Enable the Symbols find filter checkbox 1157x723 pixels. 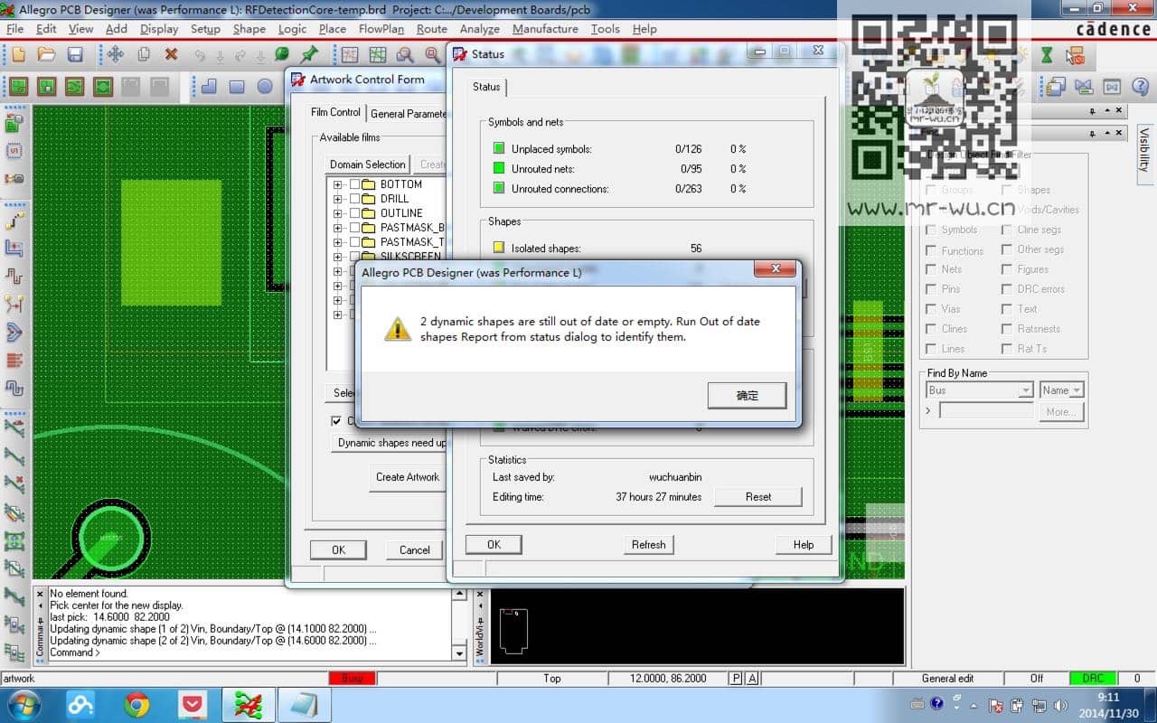pos(931,230)
